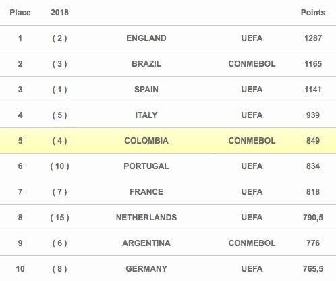
Task: Select the BRAZIL team name
Action: 146,64
